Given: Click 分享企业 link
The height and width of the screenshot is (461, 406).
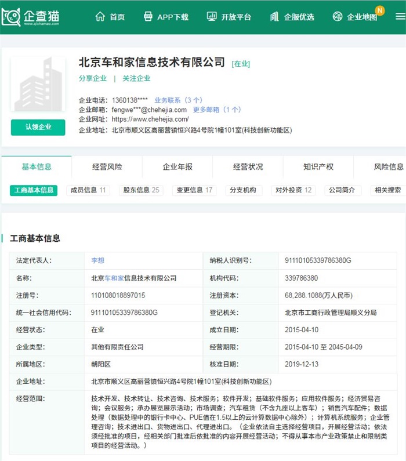Looking at the screenshot, I should [93, 78].
